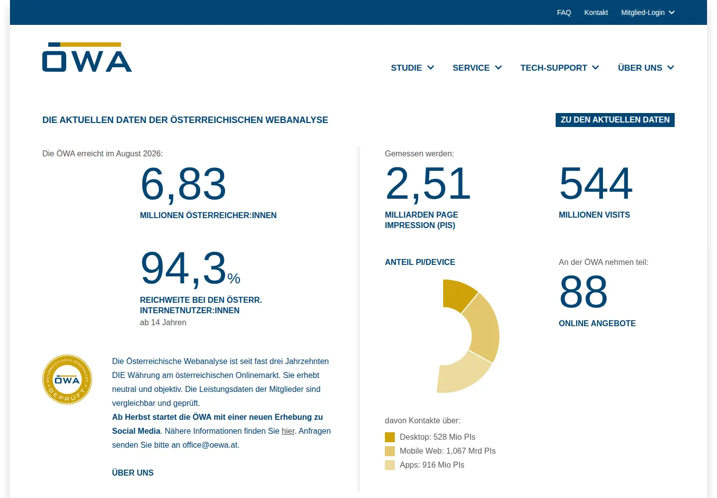
Task: Open the FAQ link in top bar
Action: coord(564,12)
